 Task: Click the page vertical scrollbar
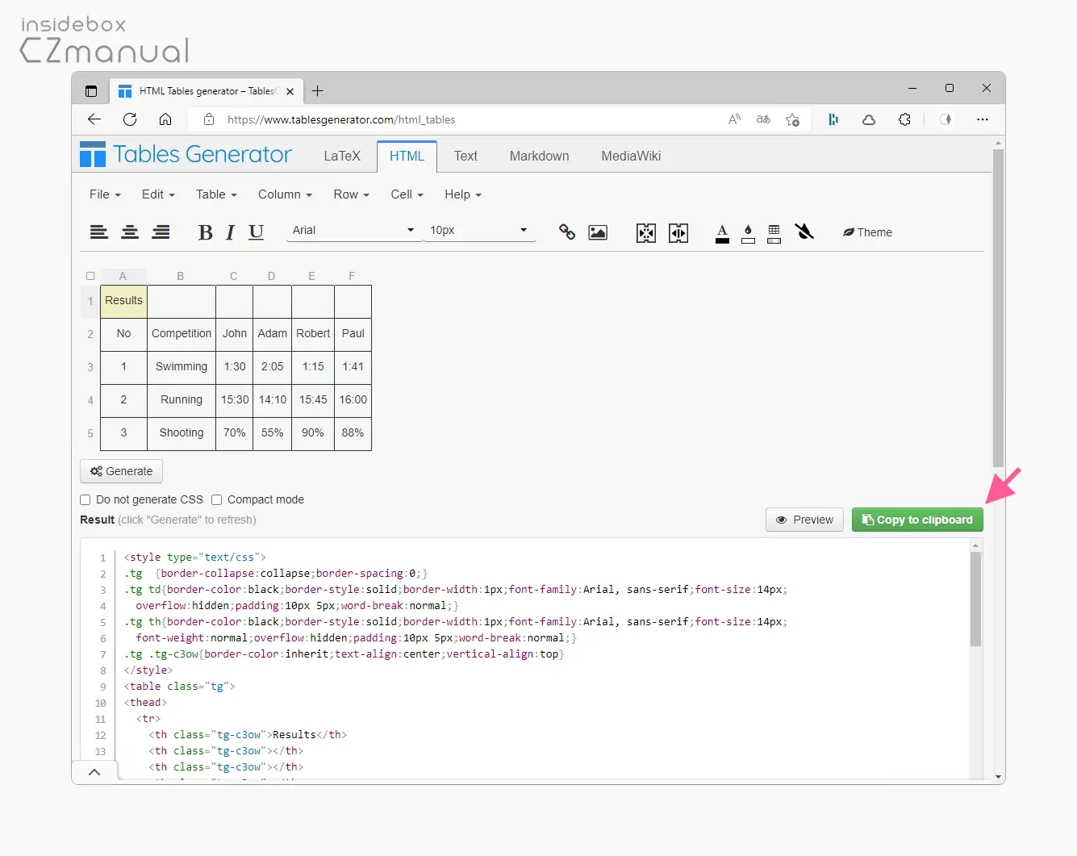[998, 307]
